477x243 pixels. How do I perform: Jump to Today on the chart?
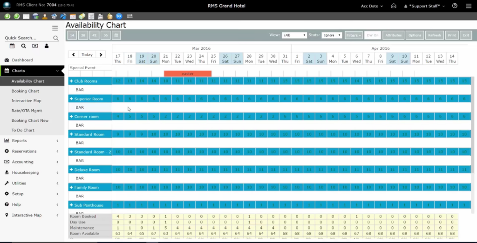coord(87,55)
